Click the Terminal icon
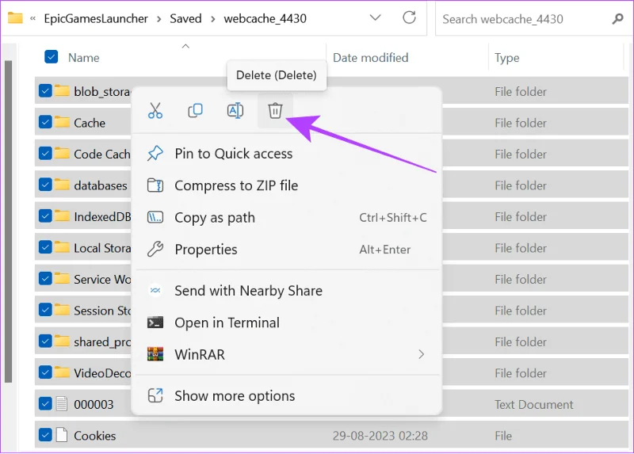 pos(155,322)
